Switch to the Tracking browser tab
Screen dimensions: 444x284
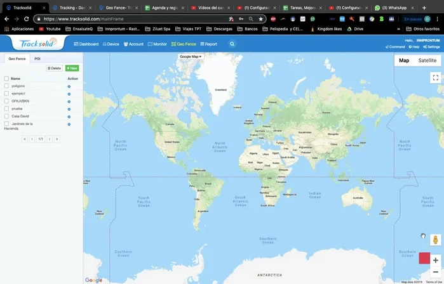72,8
